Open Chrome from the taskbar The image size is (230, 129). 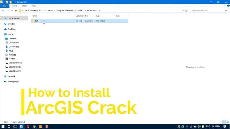(x=34, y=126)
